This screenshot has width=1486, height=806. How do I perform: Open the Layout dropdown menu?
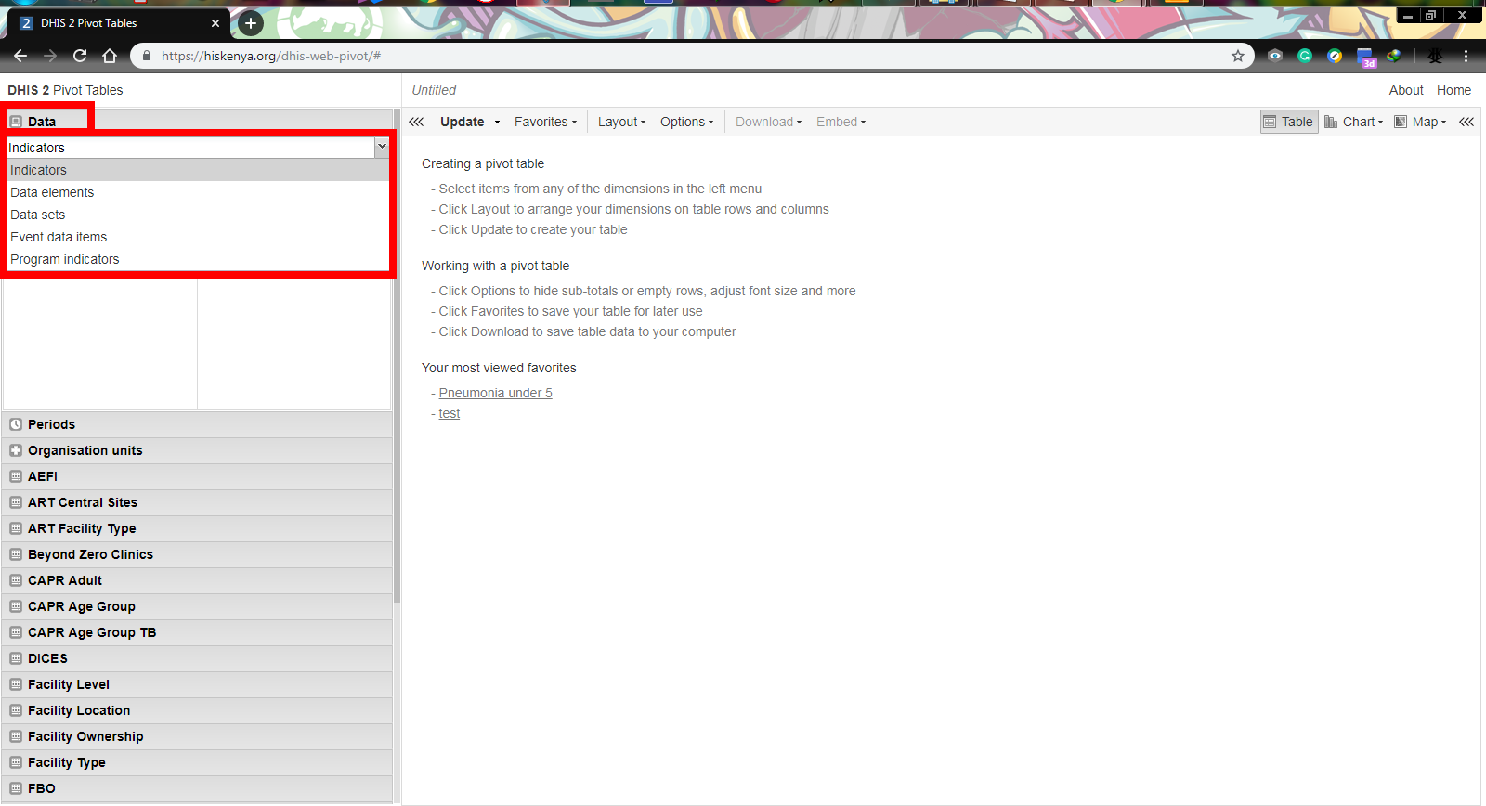pyautogui.click(x=621, y=122)
